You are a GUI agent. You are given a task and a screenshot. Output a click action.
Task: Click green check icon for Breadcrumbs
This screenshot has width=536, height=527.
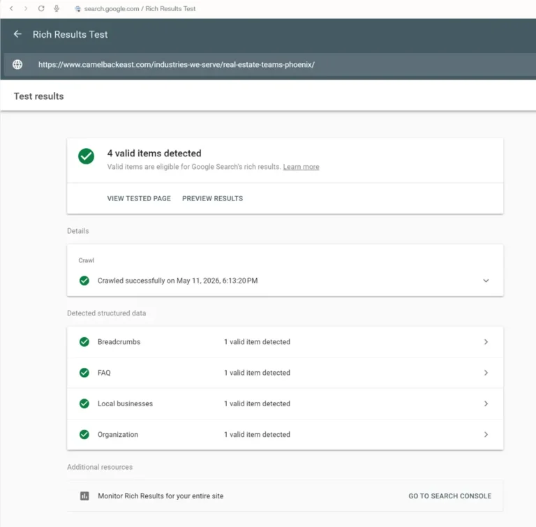point(84,342)
